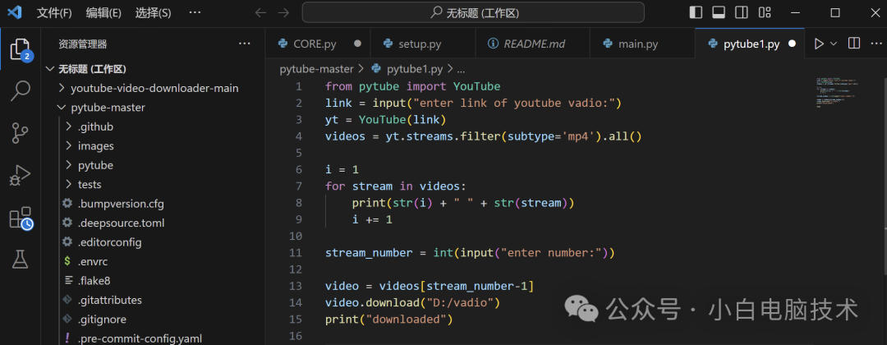Open .editorconfig file
This screenshot has width=887, height=345.
(x=154, y=242)
